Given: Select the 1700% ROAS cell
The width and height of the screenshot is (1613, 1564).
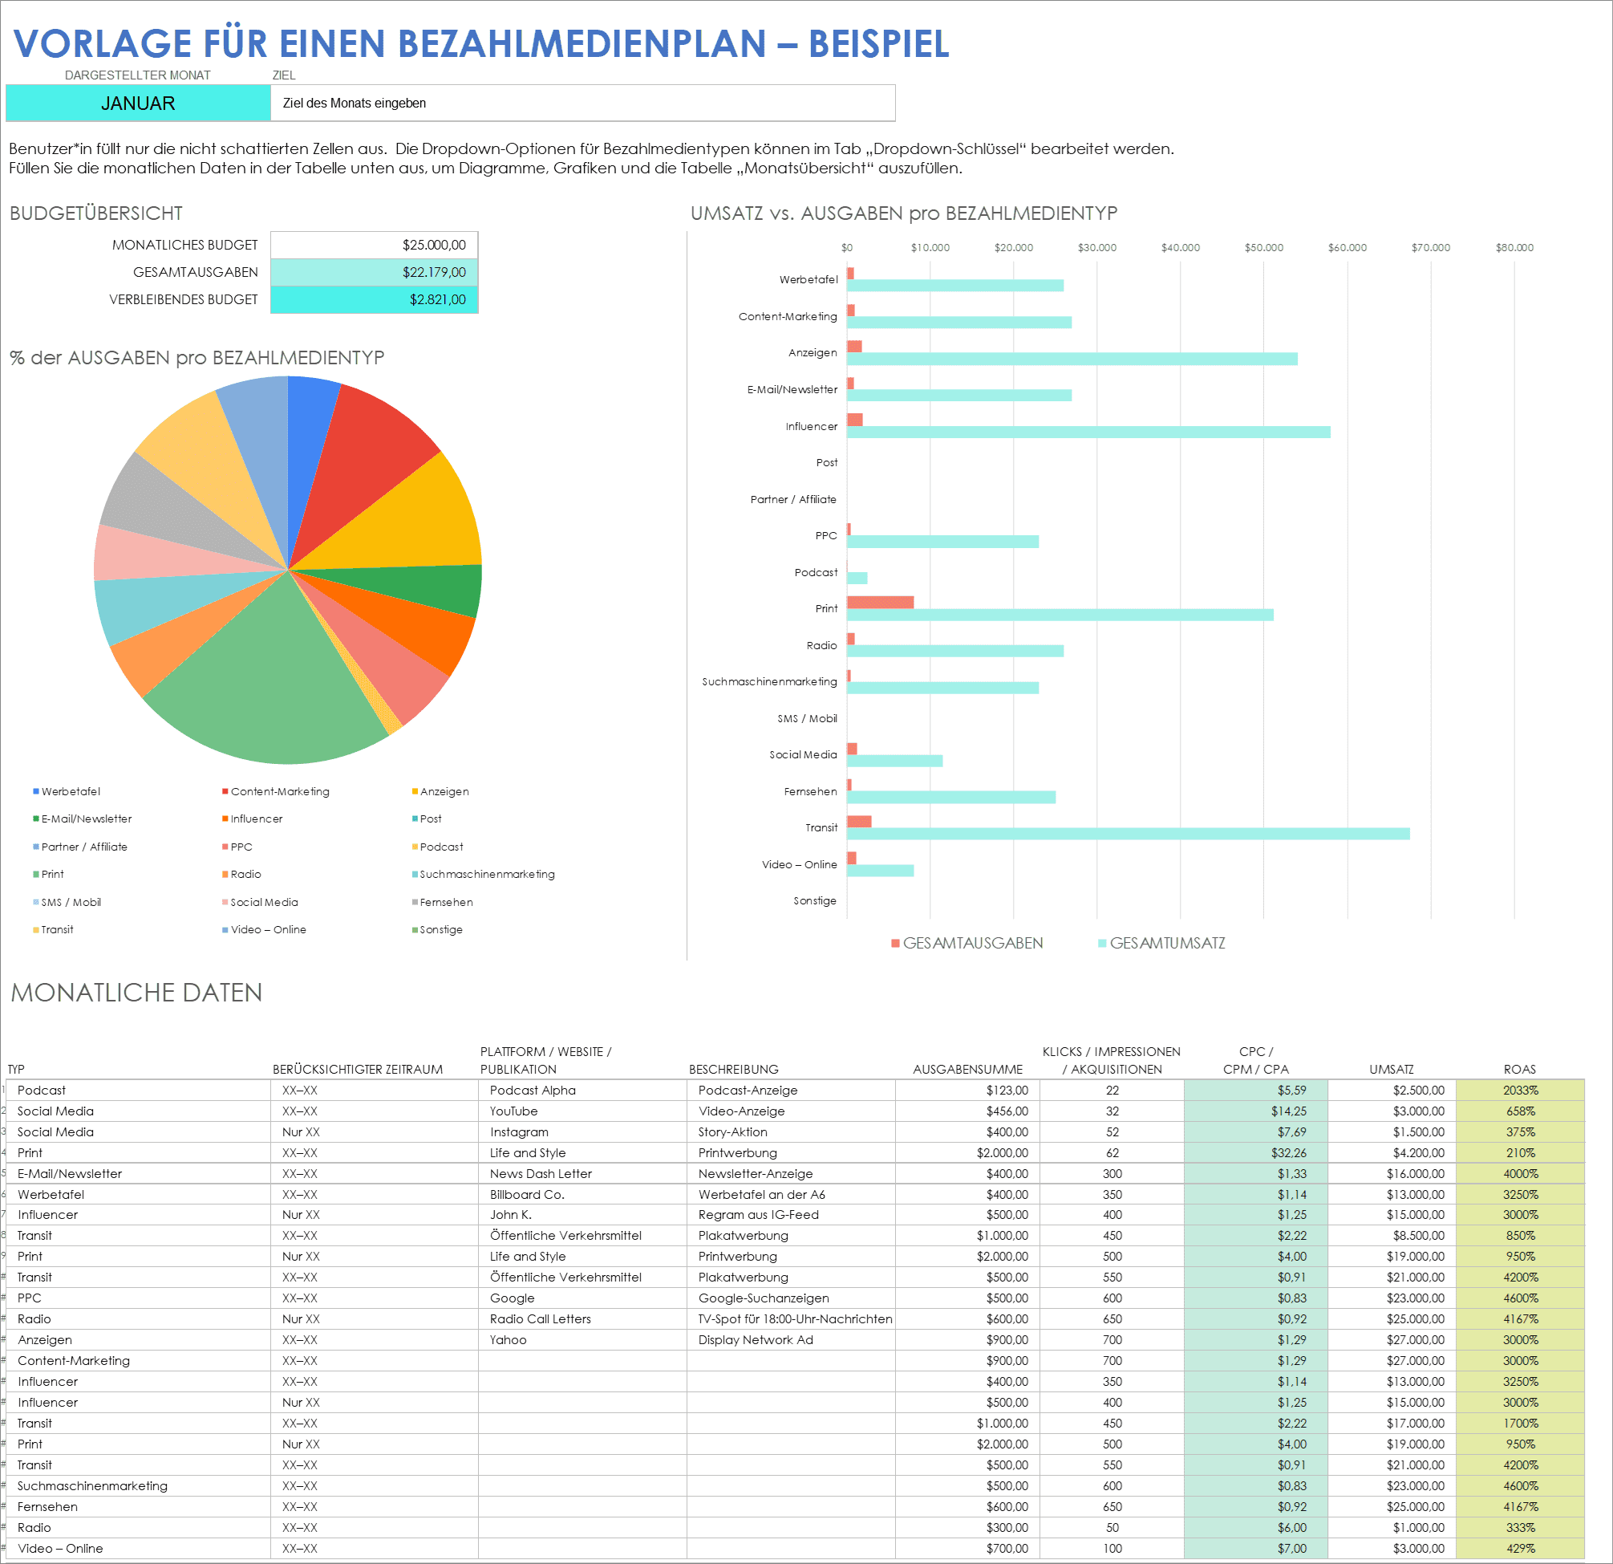Looking at the screenshot, I should (x=1520, y=1424).
